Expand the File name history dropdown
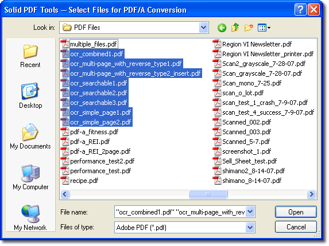The width and height of the screenshot is (329, 246). point(250,212)
